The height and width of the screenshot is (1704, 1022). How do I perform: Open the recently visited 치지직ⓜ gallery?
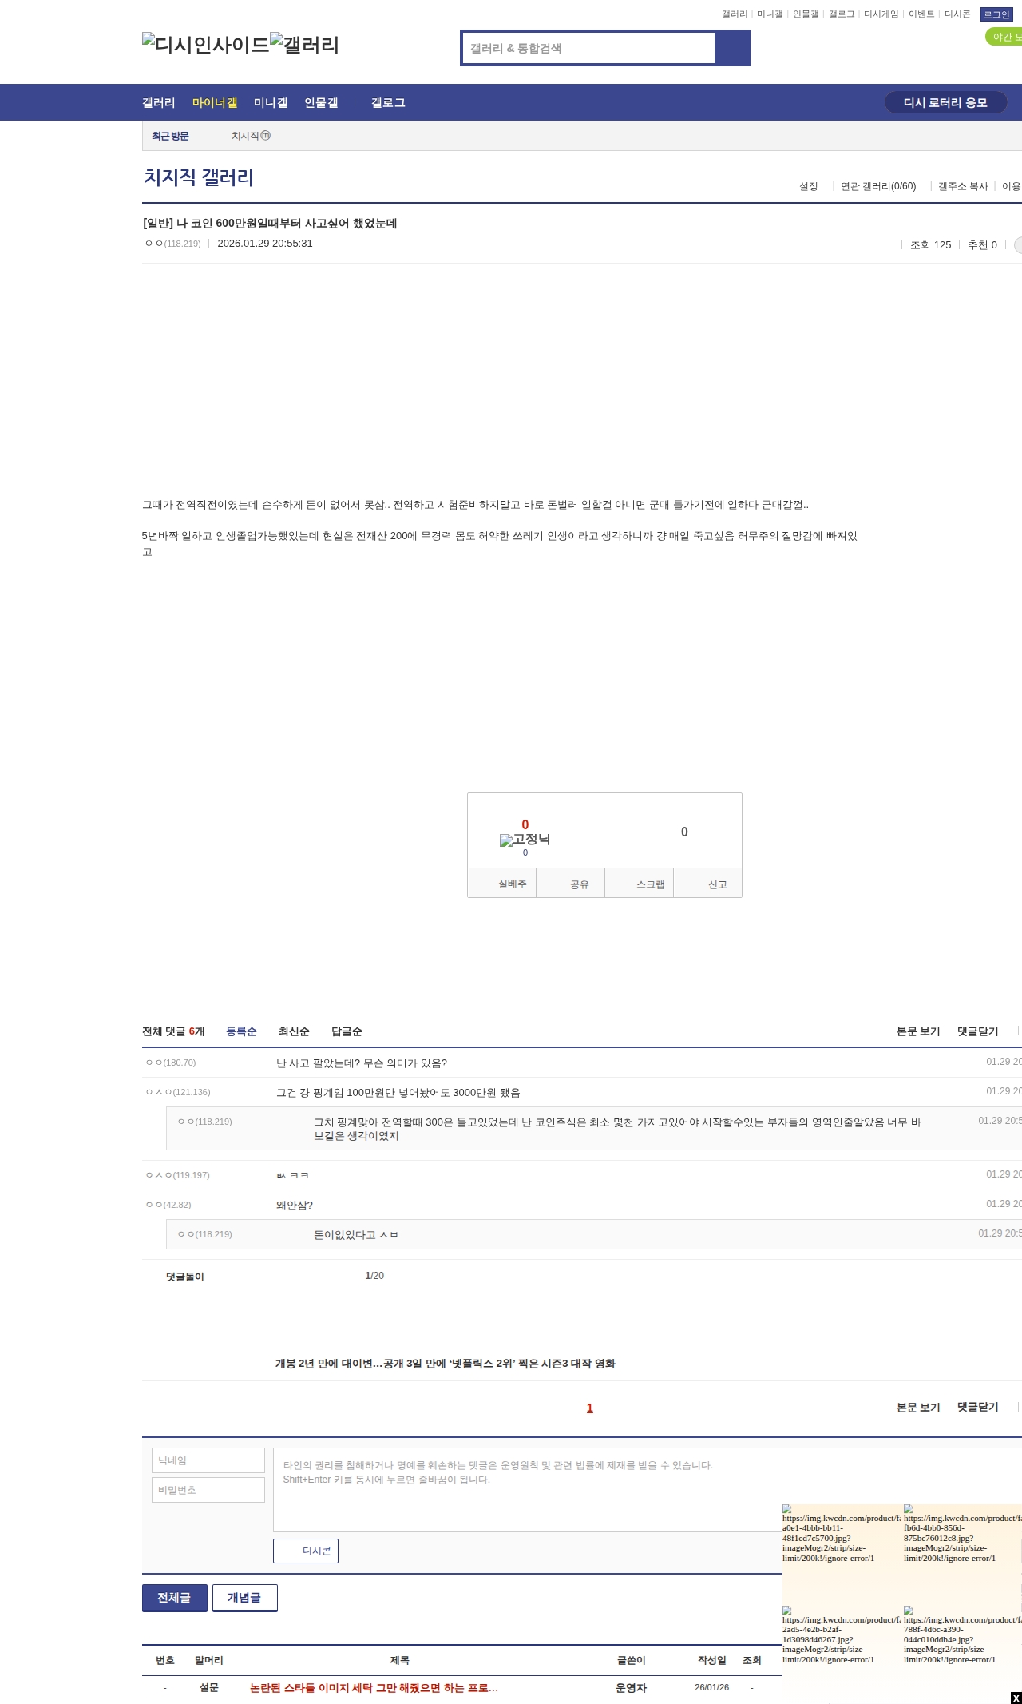[x=251, y=136]
